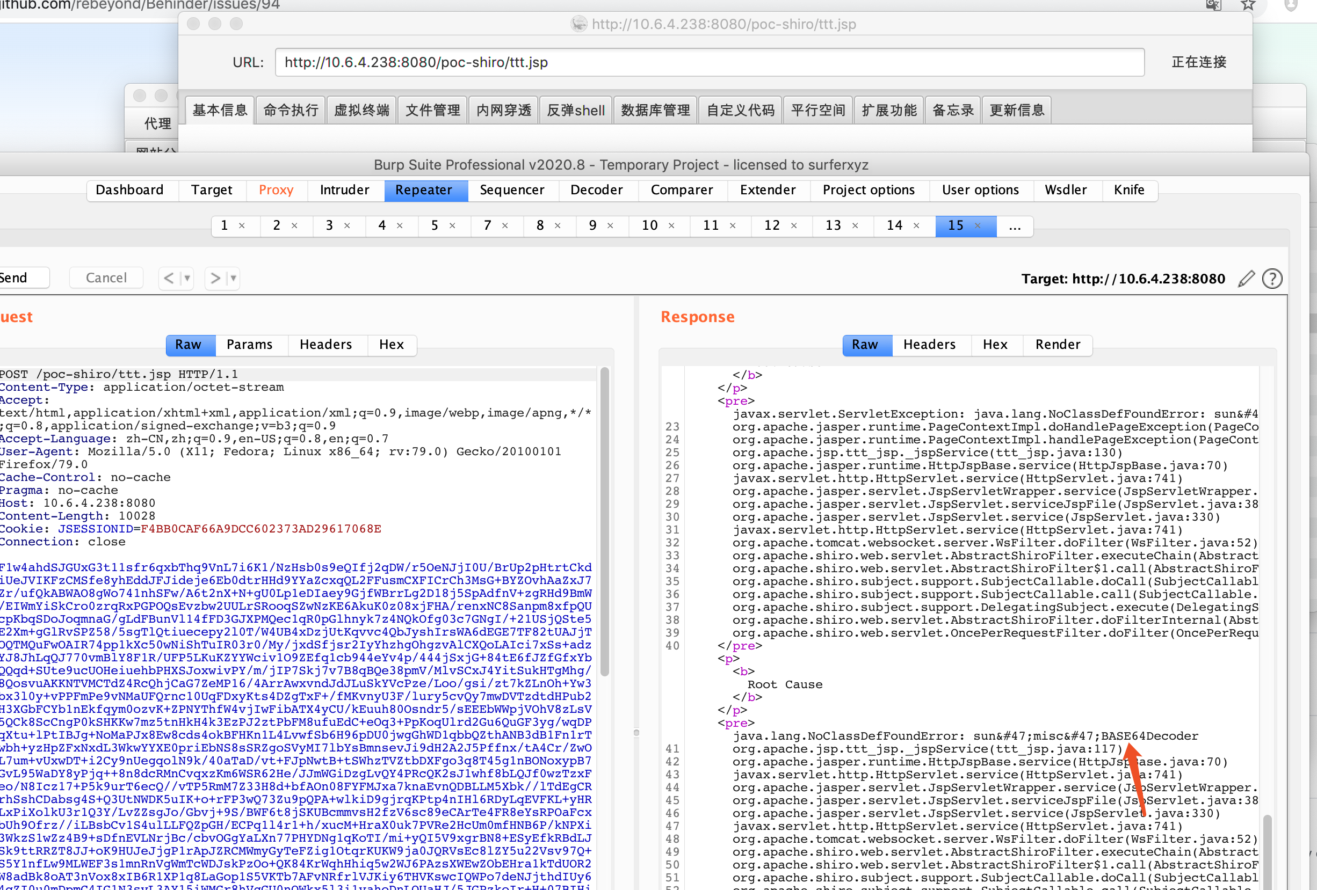The height and width of the screenshot is (890, 1317).
Task: Go to previous request with left arrow icon
Action: coord(169,278)
